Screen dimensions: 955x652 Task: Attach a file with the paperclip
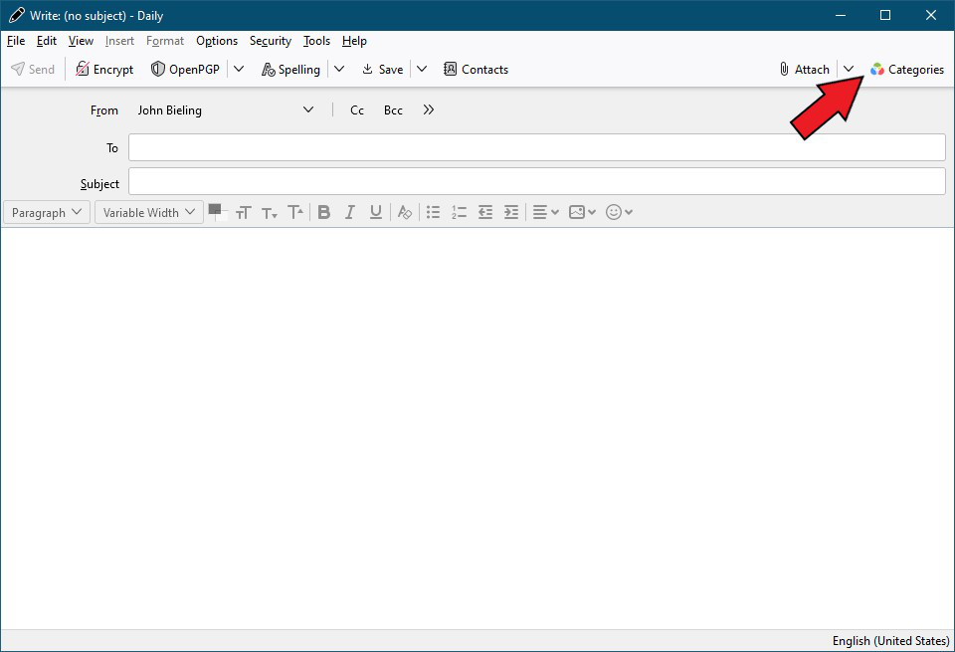[x=804, y=70]
